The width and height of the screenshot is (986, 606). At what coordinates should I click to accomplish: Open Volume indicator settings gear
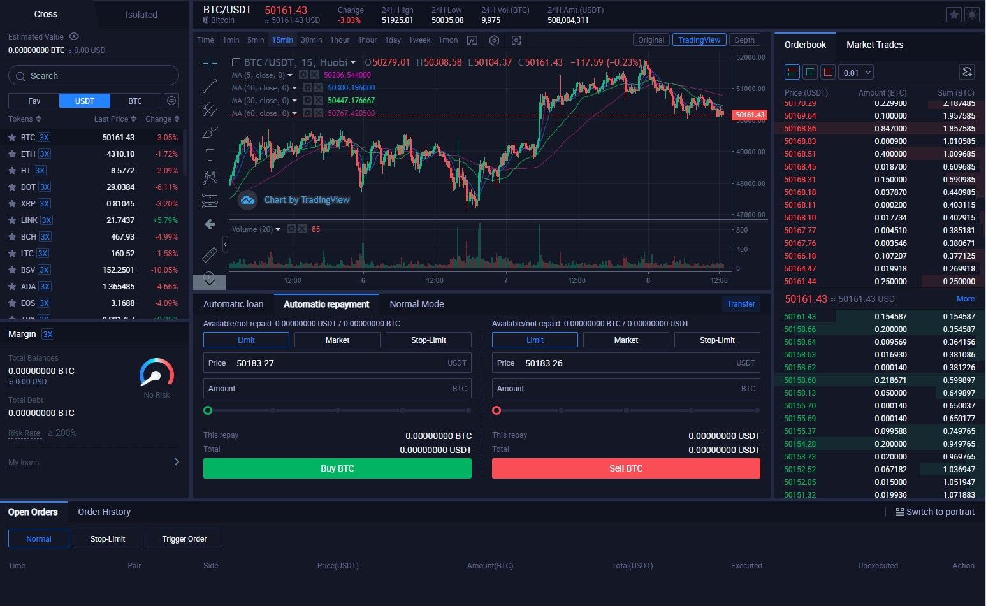(291, 229)
